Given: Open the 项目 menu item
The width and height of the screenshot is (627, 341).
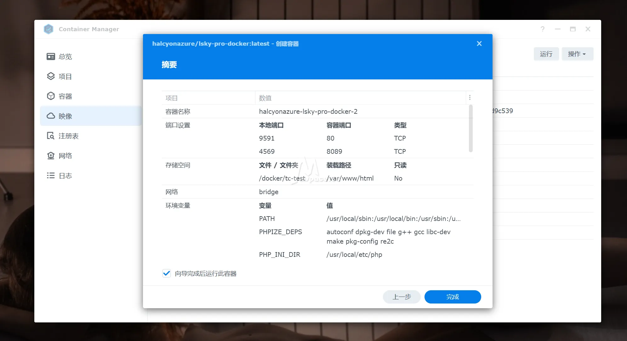Looking at the screenshot, I should pyautogui.click(x=91, y=76).
